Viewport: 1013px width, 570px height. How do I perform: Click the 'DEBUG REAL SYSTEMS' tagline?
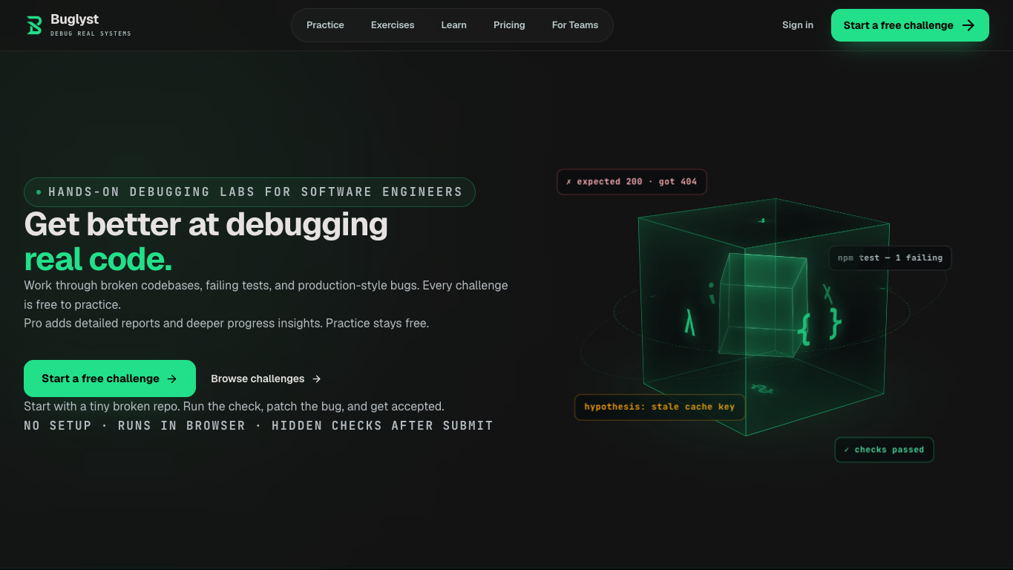[x=91, y=33]
